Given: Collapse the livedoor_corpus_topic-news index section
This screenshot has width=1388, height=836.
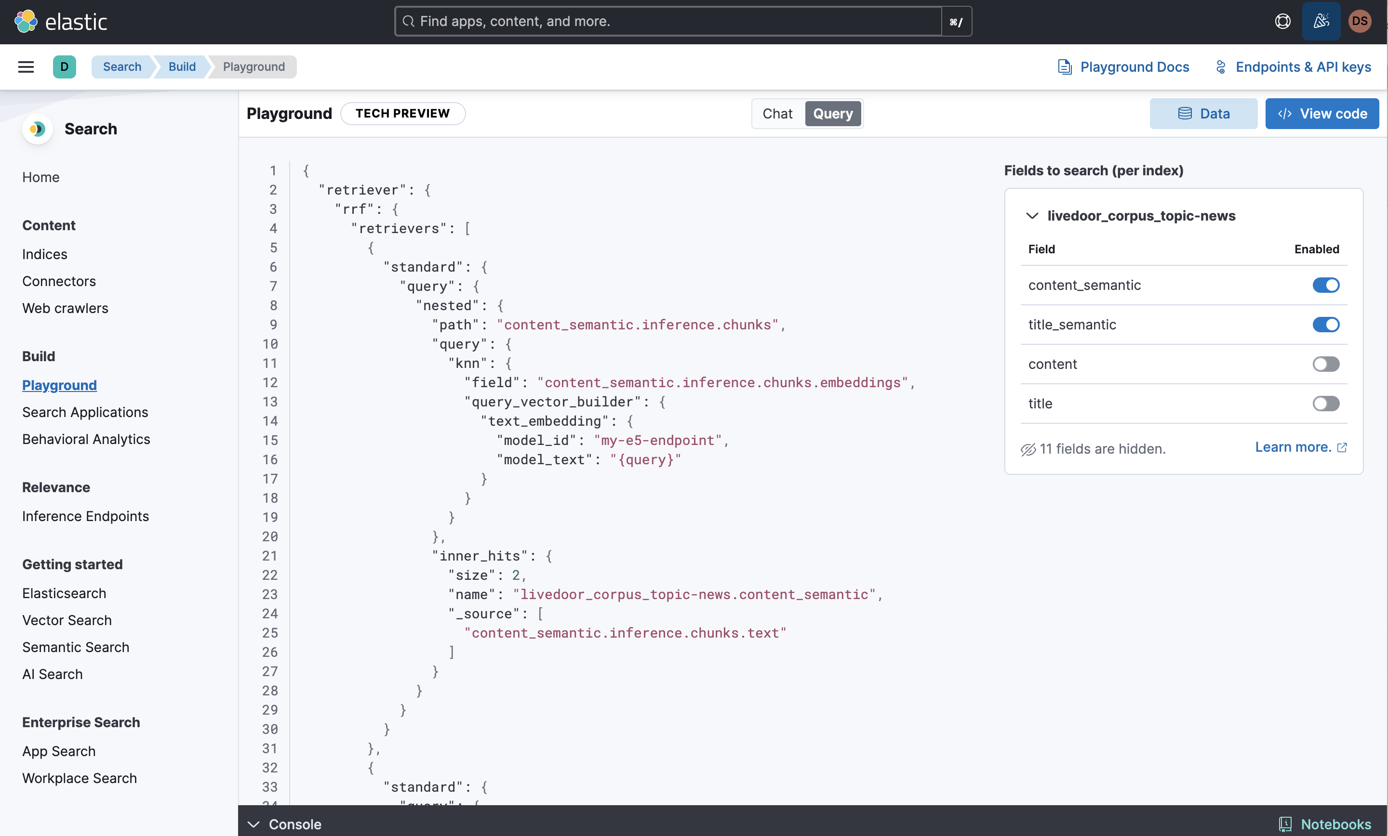Looking at the screenshot, I should [1032, 216].
